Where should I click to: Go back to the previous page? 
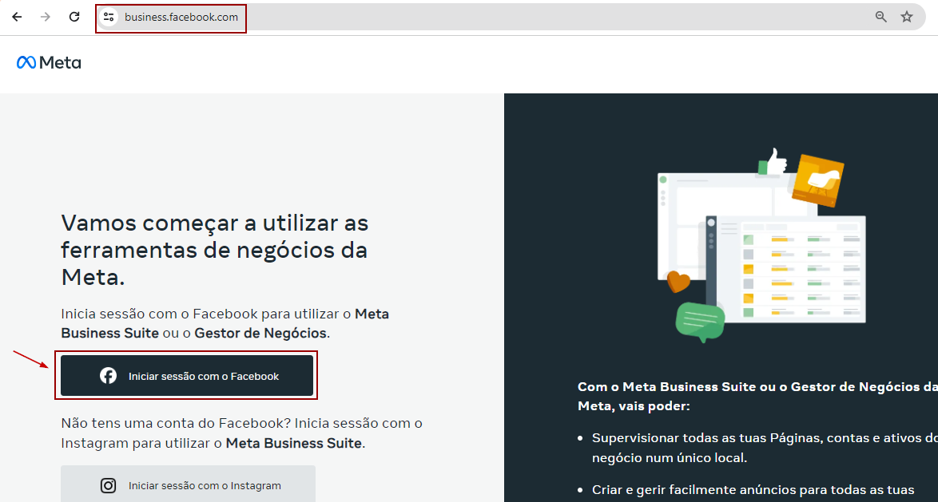pyautogui.click(x=17, y=17)
